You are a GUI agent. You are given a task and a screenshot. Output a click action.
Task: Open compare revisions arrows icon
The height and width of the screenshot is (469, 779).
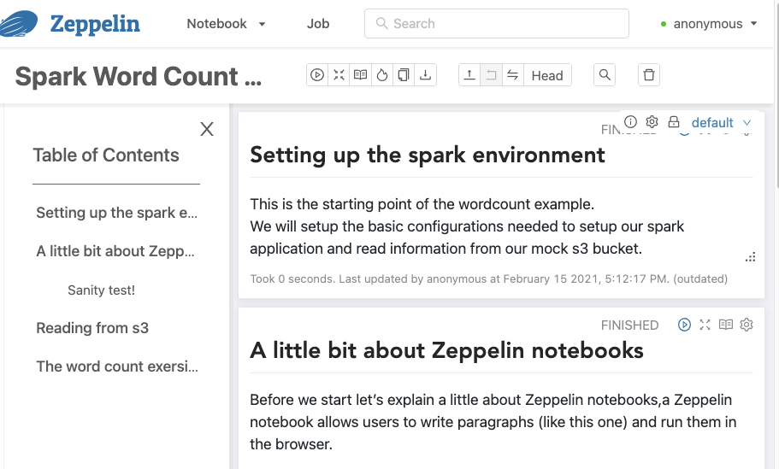point(513,75)
